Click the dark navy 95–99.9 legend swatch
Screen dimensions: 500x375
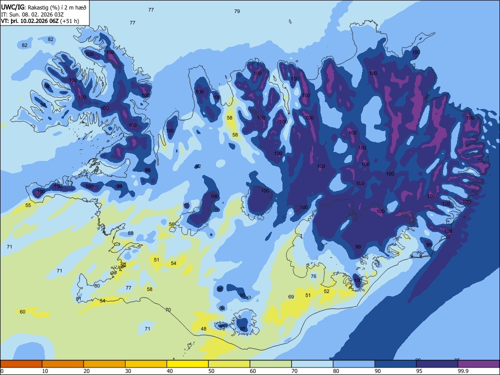tap(437, 364)
